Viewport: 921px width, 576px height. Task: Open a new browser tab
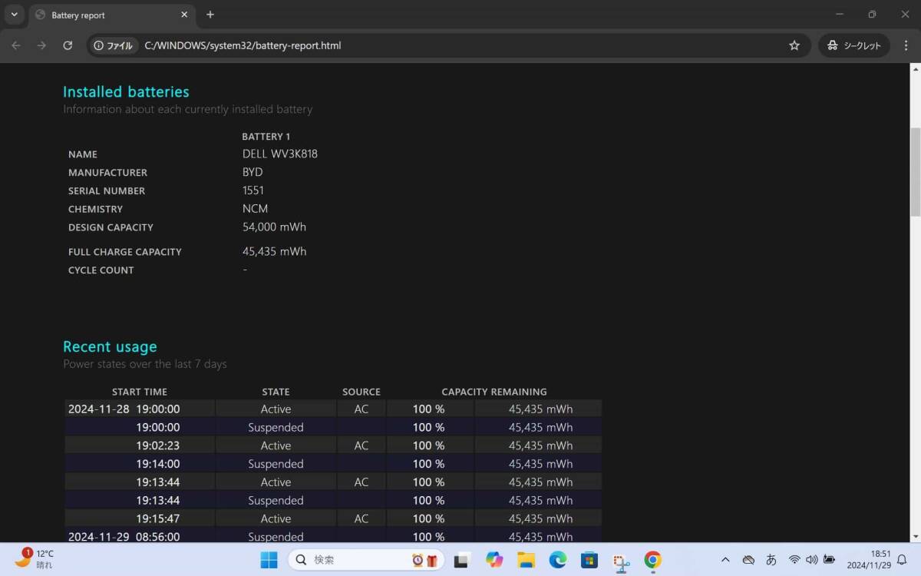tap(210, 15)
